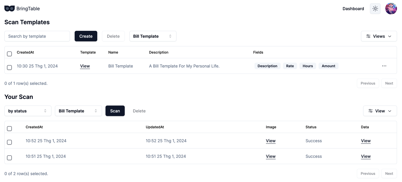402x182 pixels.
Task: Expand the by status filter dropdown
Action: click(28, 111)
